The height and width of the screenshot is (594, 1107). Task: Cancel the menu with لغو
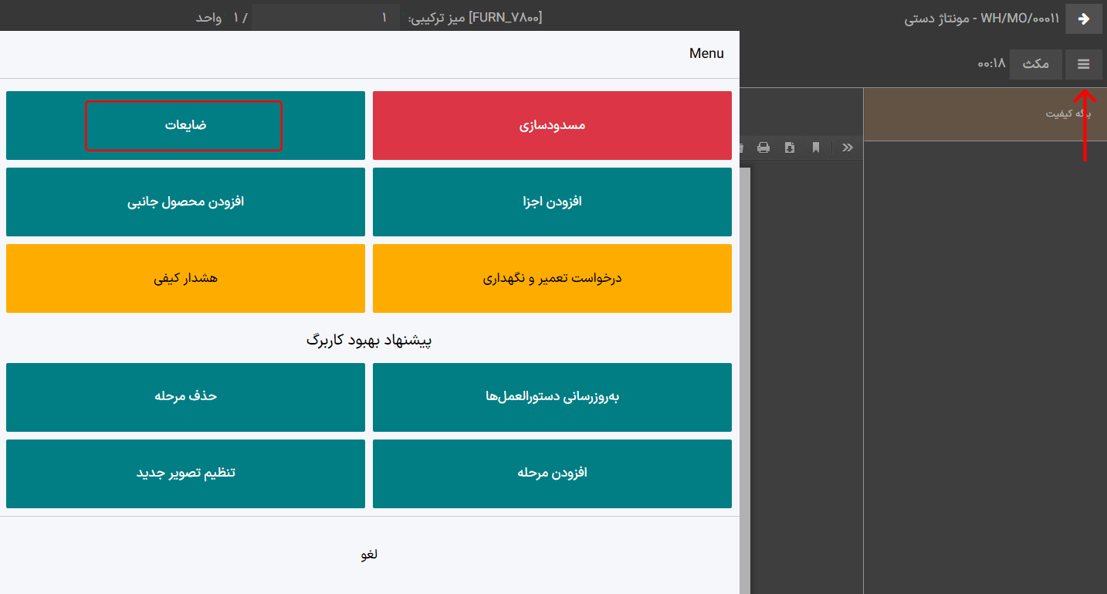[369, 555]
